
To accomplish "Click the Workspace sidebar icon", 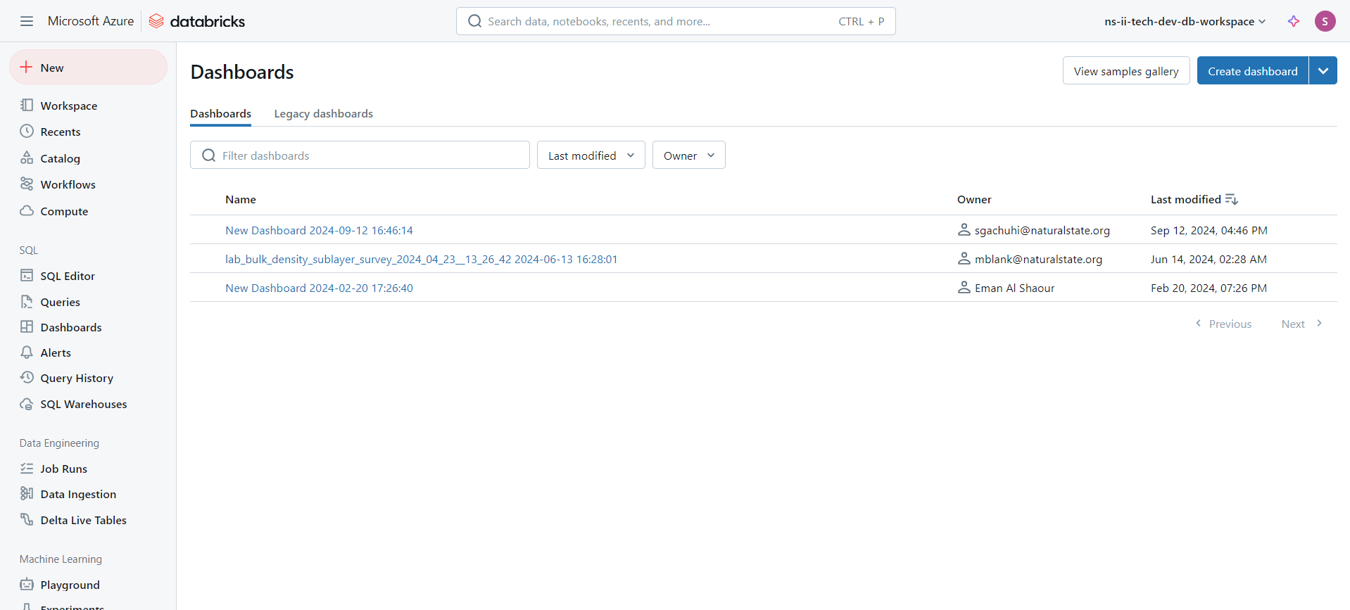I will coord(27,105).
